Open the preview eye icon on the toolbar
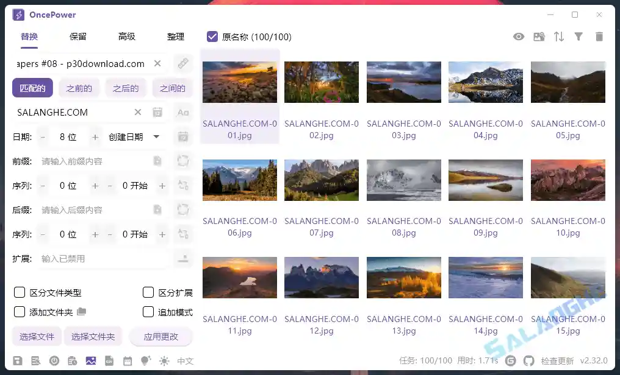Viewport: 620px width, 375px height. tap(519, 37)
